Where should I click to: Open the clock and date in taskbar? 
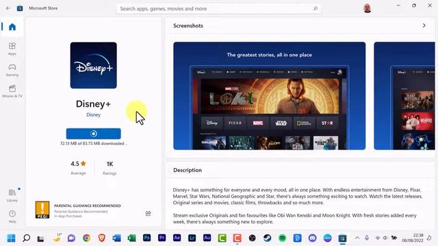tap(413, 238)
